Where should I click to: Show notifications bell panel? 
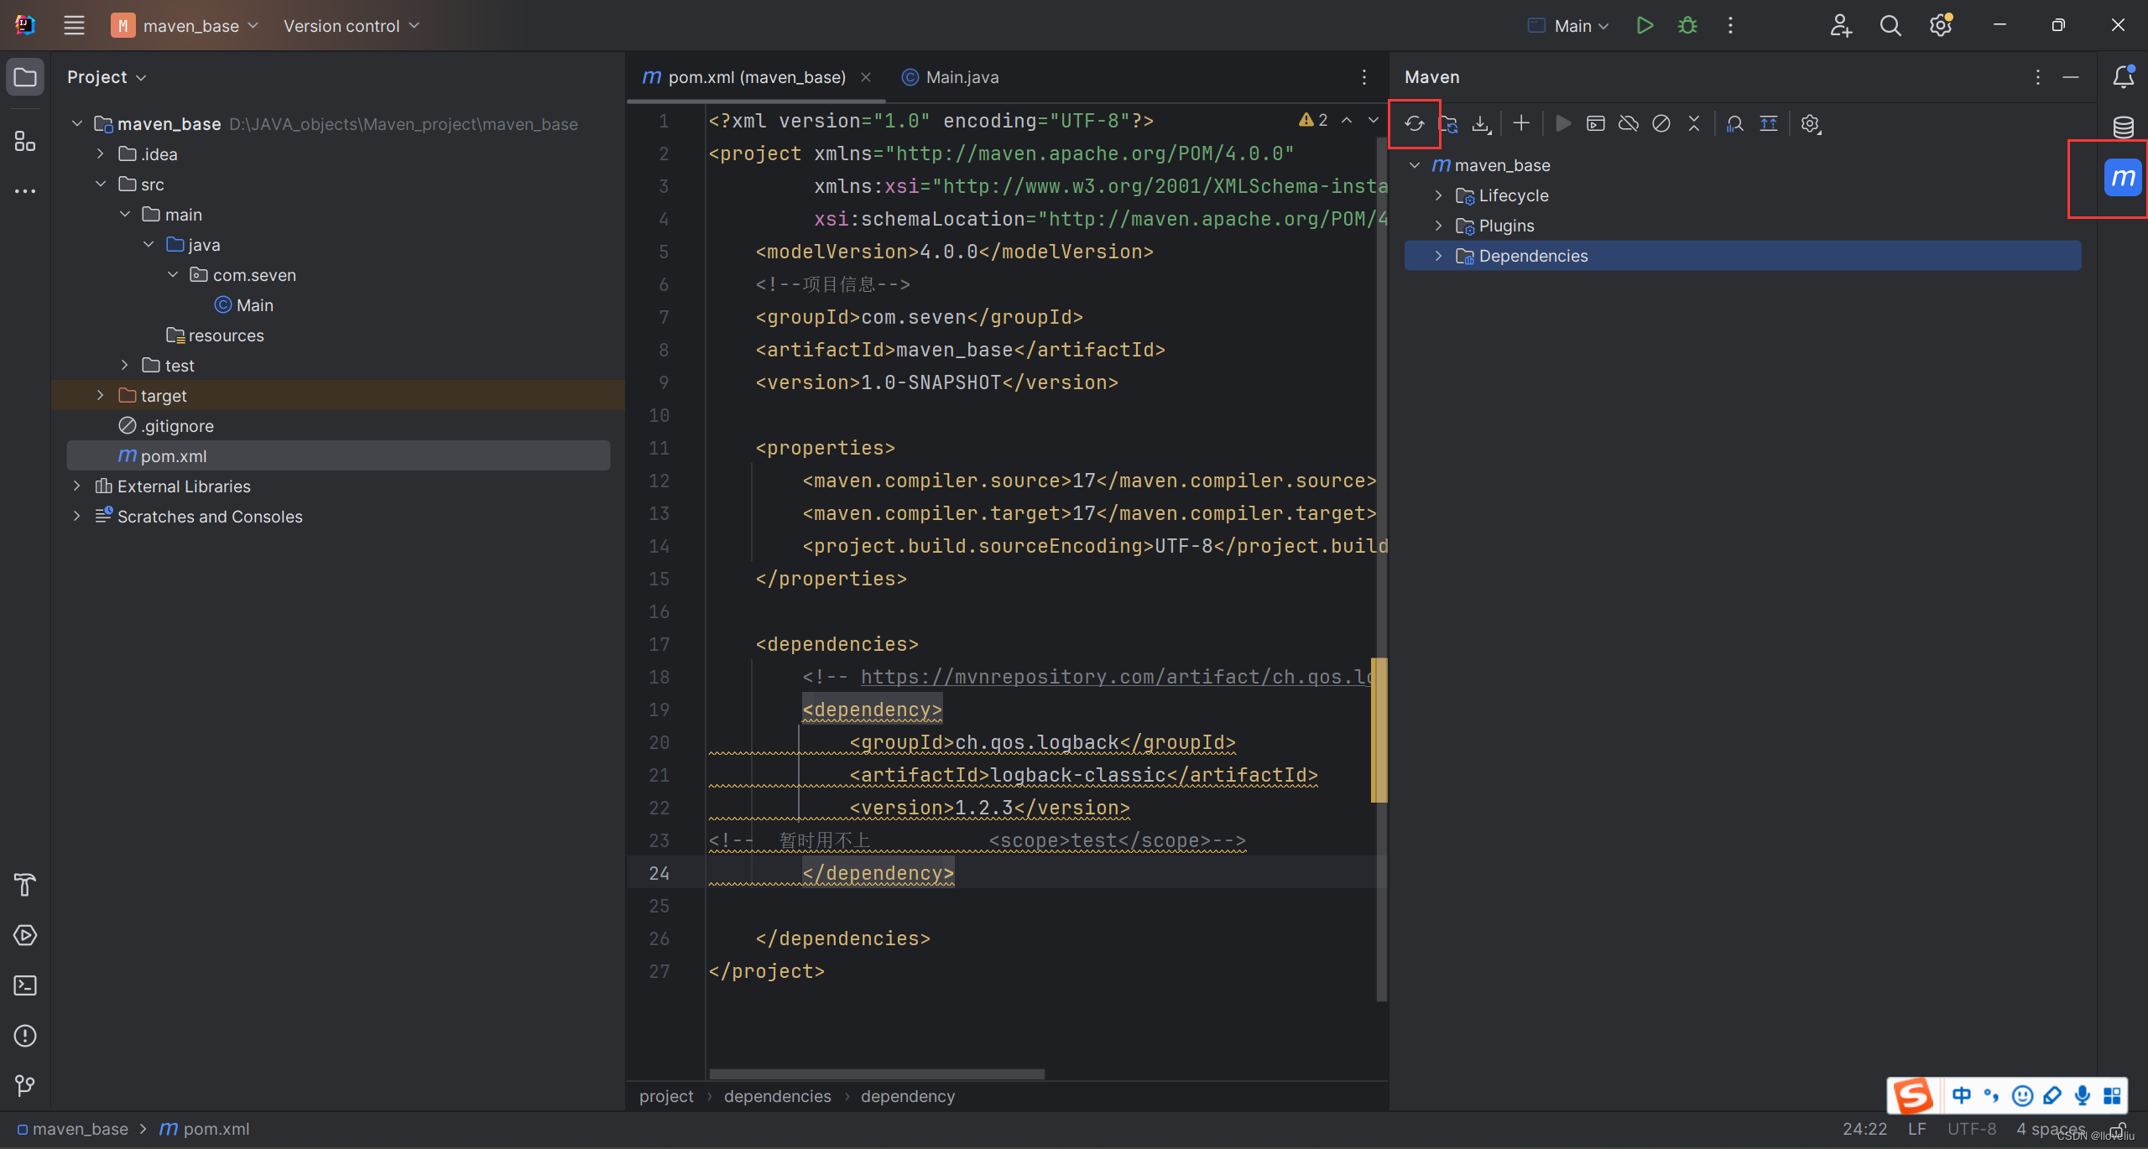(2123, 77)
